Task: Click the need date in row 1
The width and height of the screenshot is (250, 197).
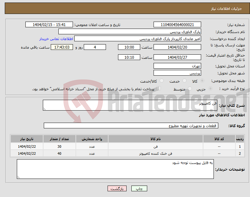Action: pyautogui.click(x=27, y=146)
